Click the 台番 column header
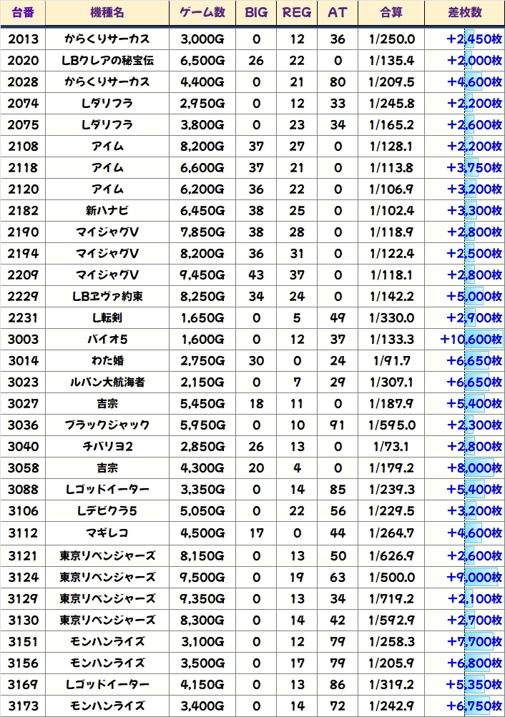 23,13
